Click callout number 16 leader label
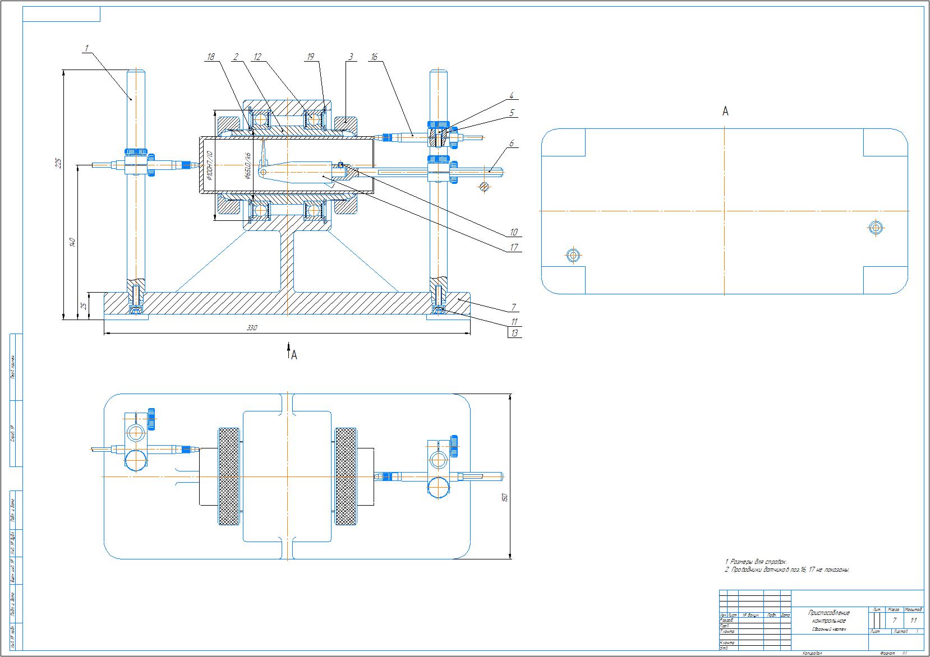The height and width of the screenshot is (657, 930). coord(374,57)
